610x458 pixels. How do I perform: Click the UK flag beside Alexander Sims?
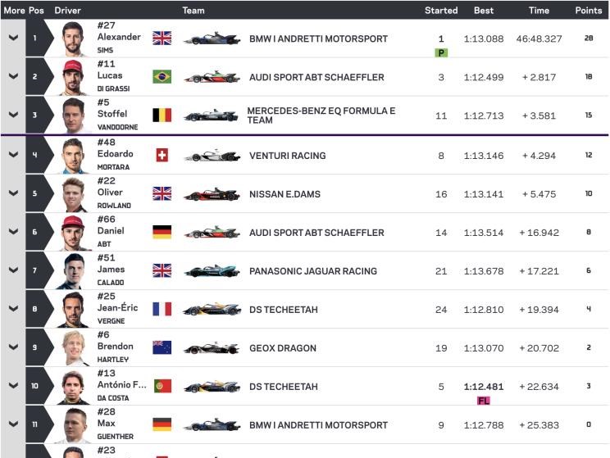point(162,39)
